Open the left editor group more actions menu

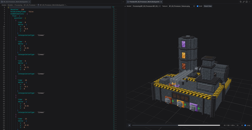point(123,2)
